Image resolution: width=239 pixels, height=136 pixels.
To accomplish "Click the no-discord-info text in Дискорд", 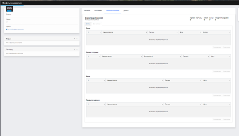I will [x=15, y=54].
